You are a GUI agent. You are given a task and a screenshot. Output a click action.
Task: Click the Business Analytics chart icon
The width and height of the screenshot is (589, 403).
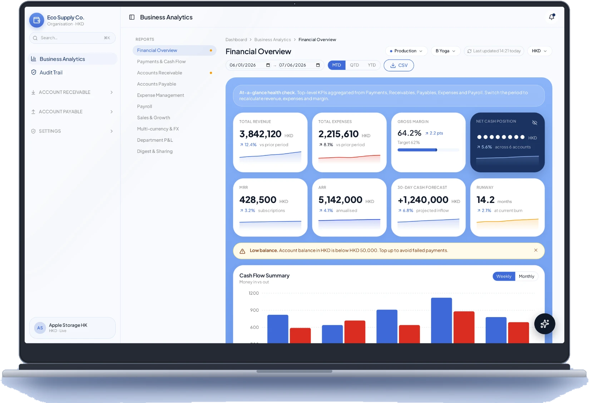coord(34,59)
